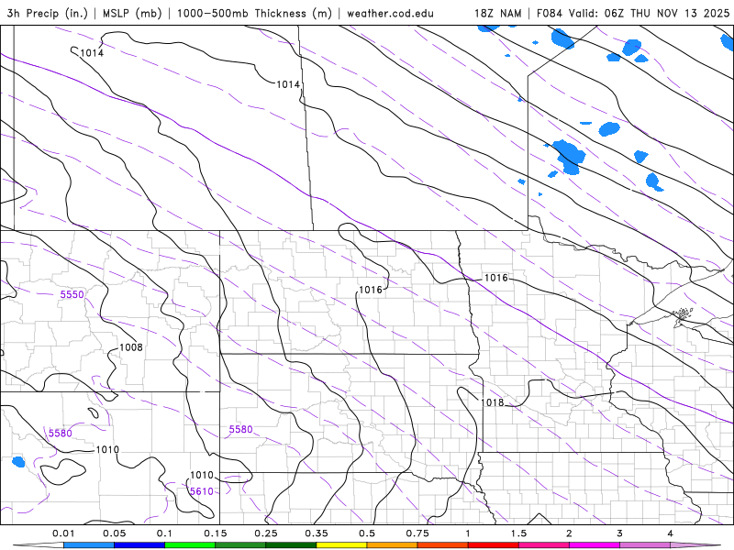Select 'F084 Valid: 06Z THU NOV 13 2025' text
The height and width of the screenshot is (550, 734).
633,13
